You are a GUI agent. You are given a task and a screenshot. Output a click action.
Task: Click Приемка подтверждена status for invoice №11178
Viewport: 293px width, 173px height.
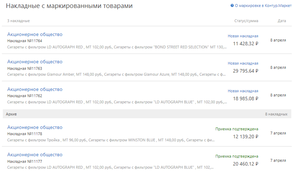pyautogui.click(x=237, y=129)
